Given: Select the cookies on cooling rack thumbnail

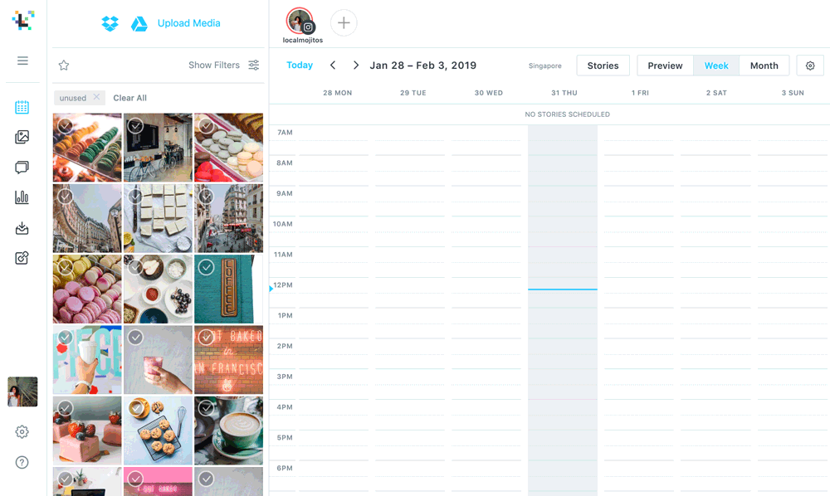Looking at the screenshot, I should [x=158, y=430].
